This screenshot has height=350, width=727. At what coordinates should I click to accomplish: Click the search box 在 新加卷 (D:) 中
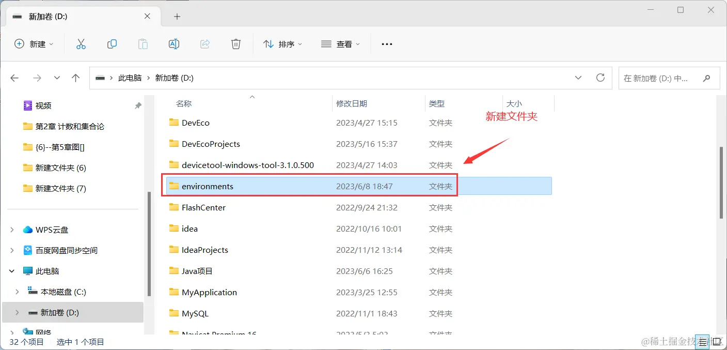point(669,78)
